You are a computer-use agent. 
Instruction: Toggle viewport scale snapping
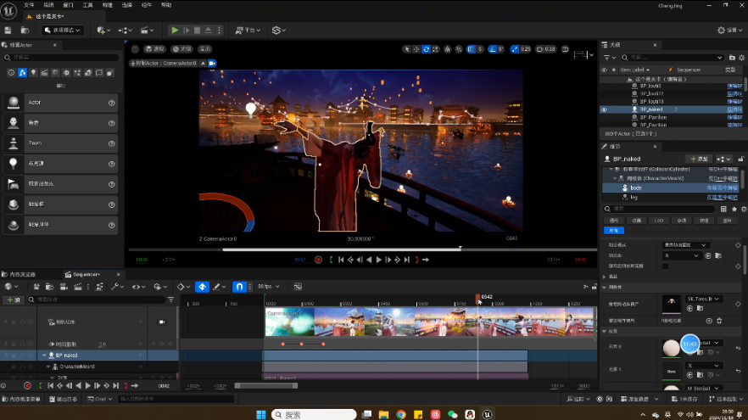point(514,48)
